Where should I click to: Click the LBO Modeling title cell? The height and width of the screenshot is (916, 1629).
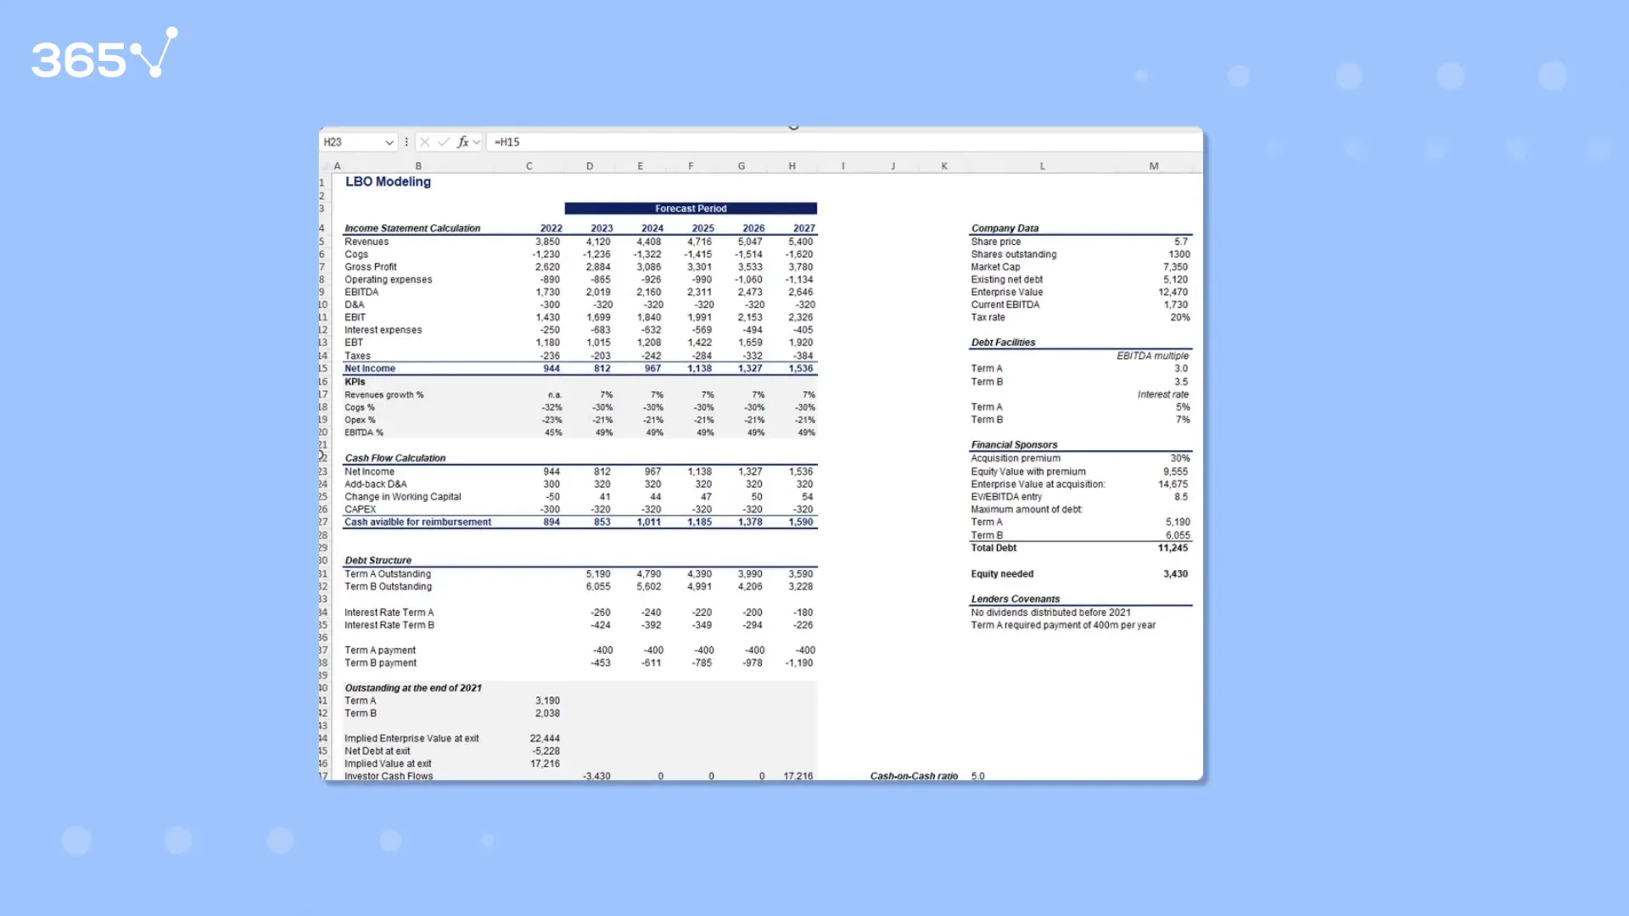click(388, 182)
